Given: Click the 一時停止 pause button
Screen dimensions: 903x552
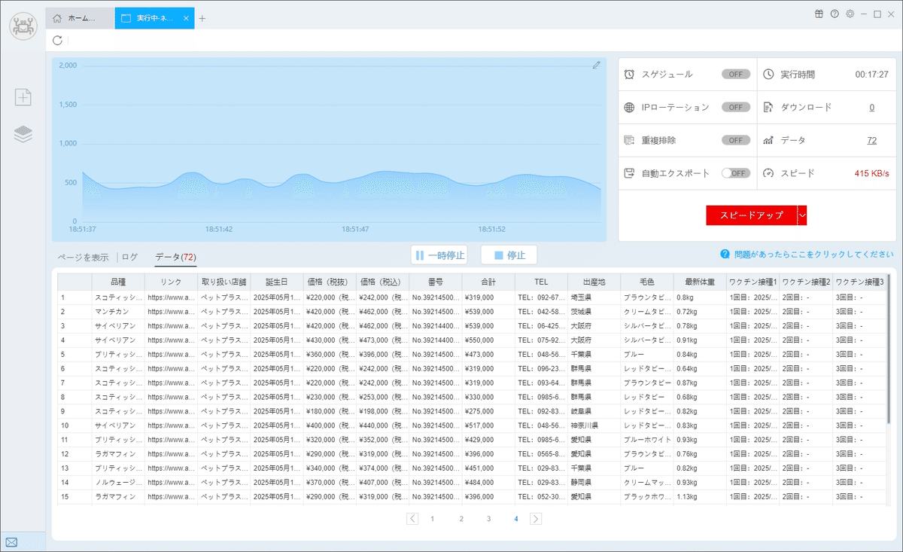Looking at the screenshot, I should 439,255.
